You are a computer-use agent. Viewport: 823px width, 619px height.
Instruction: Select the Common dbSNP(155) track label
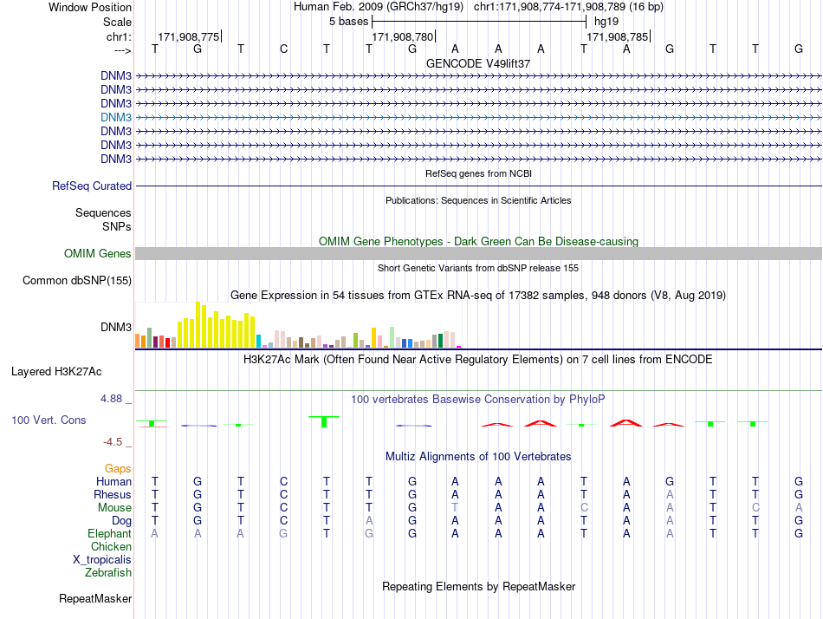pyautogui.click(x=77, y=281)
